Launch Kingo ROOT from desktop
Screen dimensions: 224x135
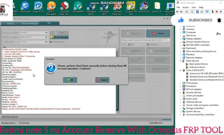[38, 7]
